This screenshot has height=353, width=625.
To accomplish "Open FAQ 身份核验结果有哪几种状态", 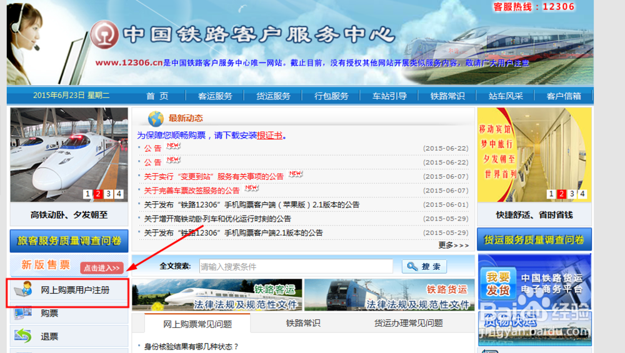I will (191, 347).
